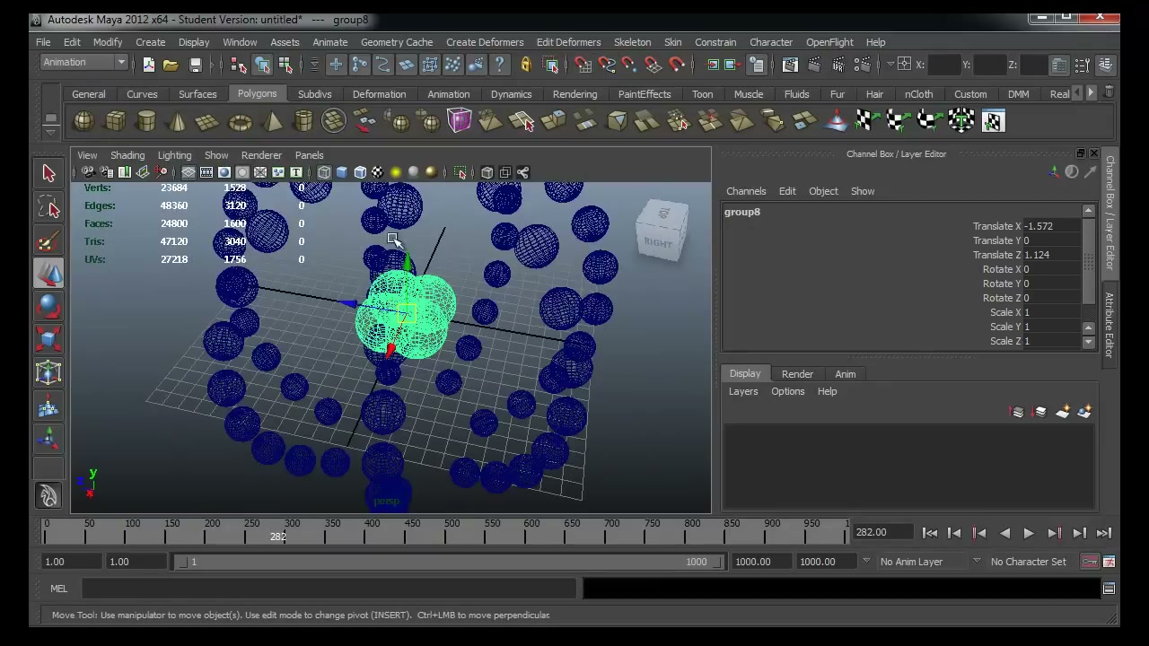Click the UV texture editor shelf icon
Viewport: 1149px width, 646px height.
click(993, 120)
